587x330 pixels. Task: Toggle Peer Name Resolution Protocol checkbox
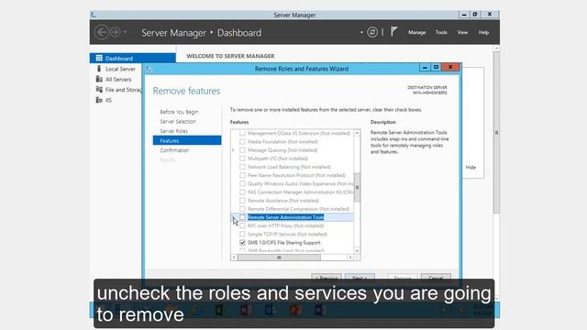pyautogui.click(x=242, y=175)
